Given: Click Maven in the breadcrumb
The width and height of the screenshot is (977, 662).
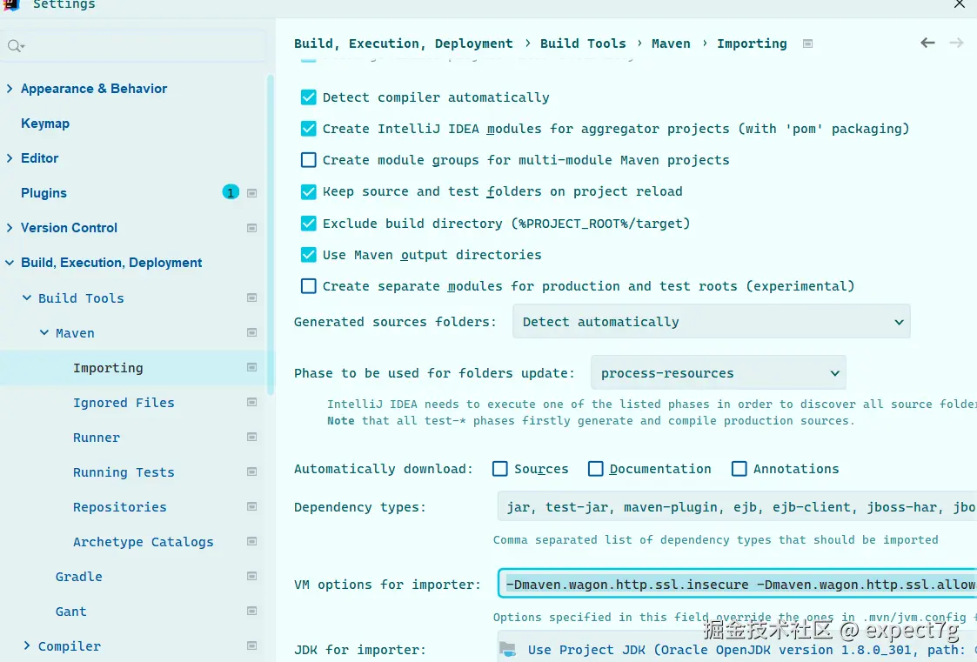Looking at the screenshot, I should pyautogui.click(x=671, y=43).
